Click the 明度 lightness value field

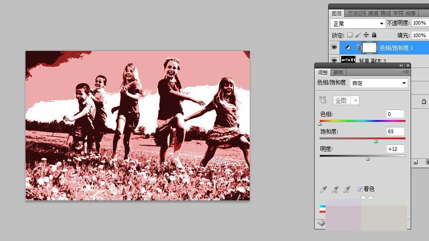pos(395,149)
